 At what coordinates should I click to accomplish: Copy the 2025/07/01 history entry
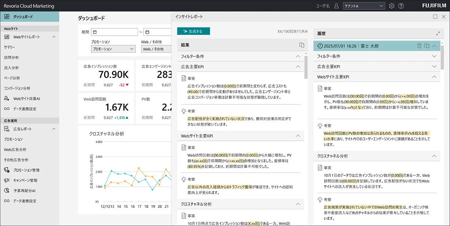click(427, 46)
